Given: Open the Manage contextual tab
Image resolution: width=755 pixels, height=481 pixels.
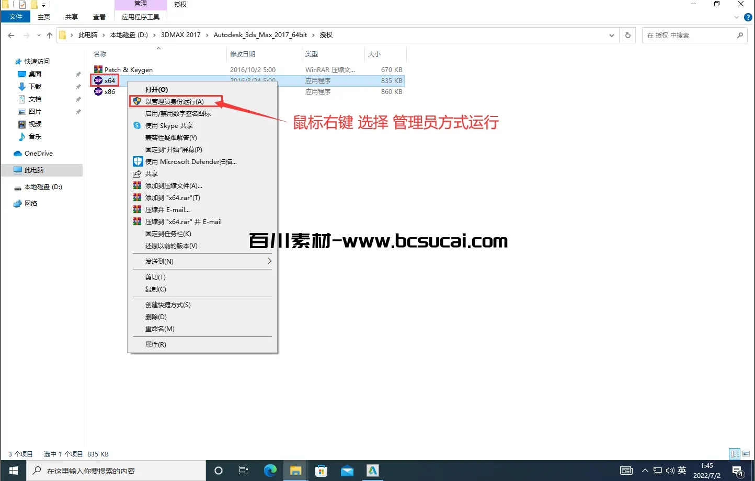Looking at the screenshot, I should tap(141, 4).
